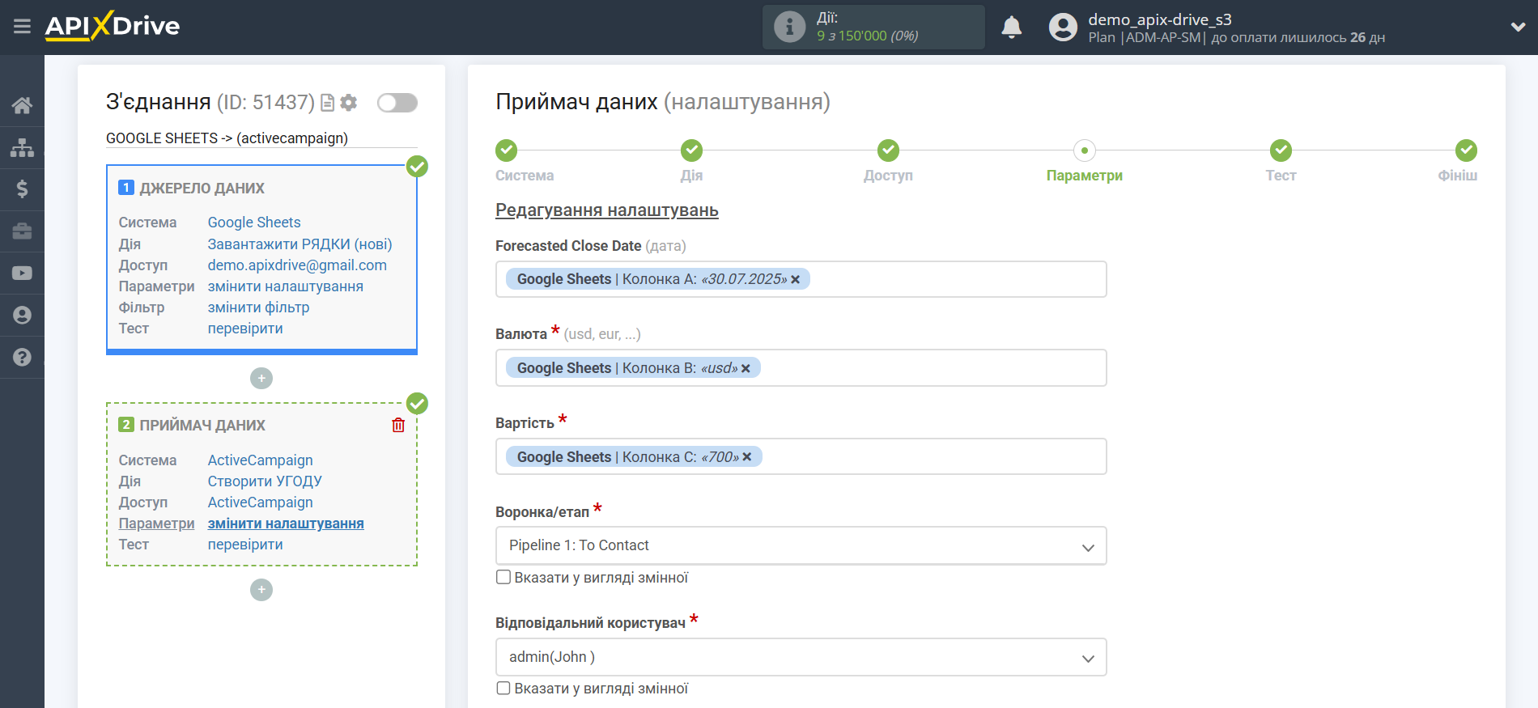Image resolution: width=1538 pixels, height=708 pixels.
Task: Go to the Тест step
Action: tap(1281, 151)
